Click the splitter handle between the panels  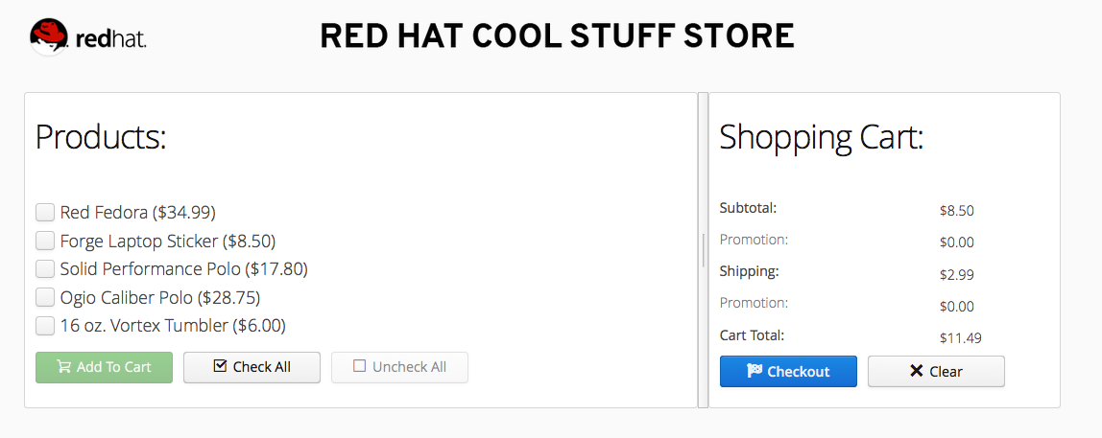[703, 250]
